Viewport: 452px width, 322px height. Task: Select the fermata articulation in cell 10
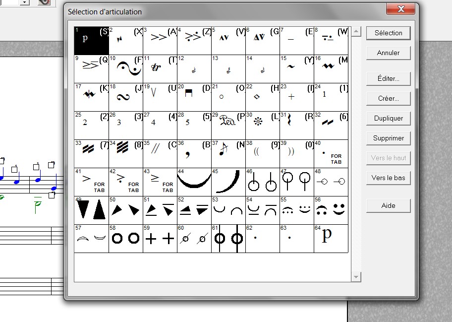125,69
